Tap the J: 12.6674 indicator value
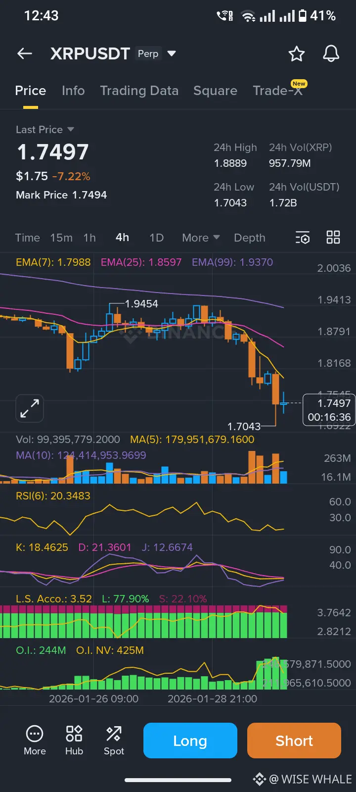Screen dimensions: 356x792 (167, 547)
